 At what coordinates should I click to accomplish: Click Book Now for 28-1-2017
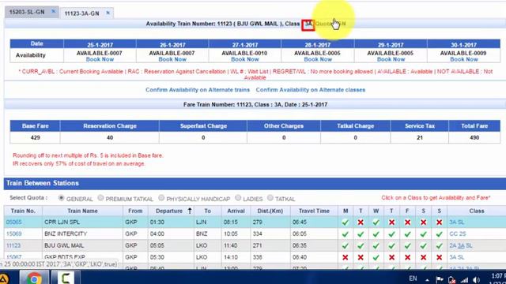pyautogui.click(x=318, y=59)
